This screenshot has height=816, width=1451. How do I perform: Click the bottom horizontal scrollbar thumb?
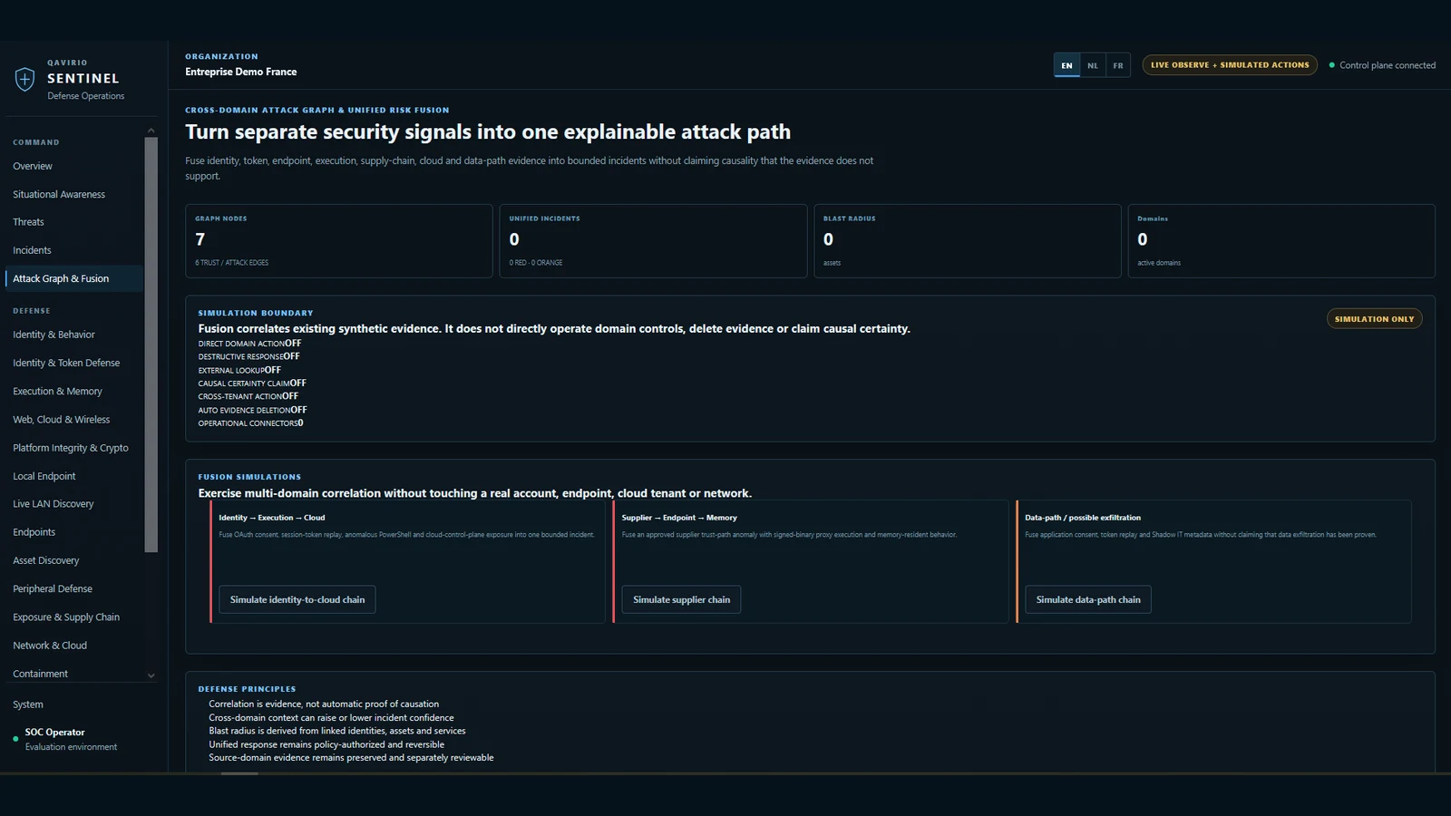pos(239,773)
